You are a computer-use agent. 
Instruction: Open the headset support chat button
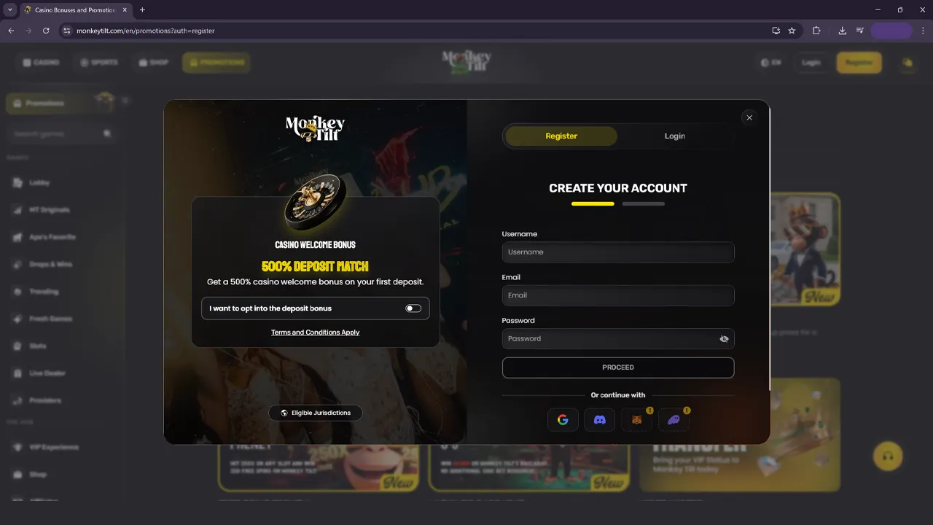[888, 456]
